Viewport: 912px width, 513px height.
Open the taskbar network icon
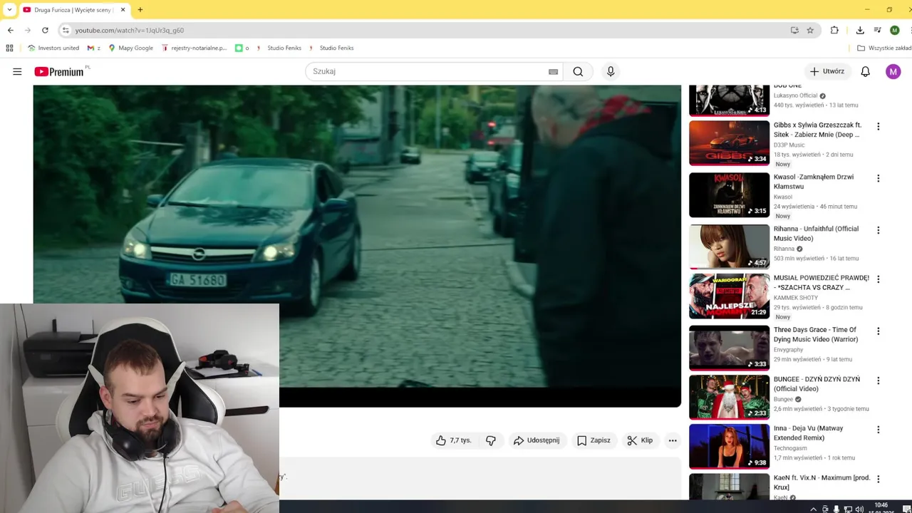848,509
